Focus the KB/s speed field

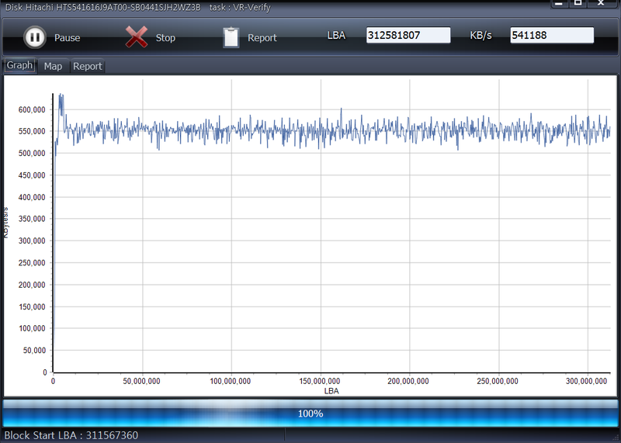click(551, 36)
